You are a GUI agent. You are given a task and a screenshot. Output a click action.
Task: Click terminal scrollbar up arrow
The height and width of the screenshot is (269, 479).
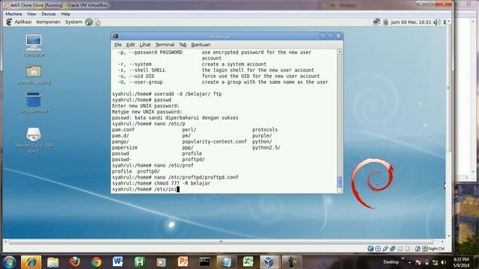click(x=339, y=52)
